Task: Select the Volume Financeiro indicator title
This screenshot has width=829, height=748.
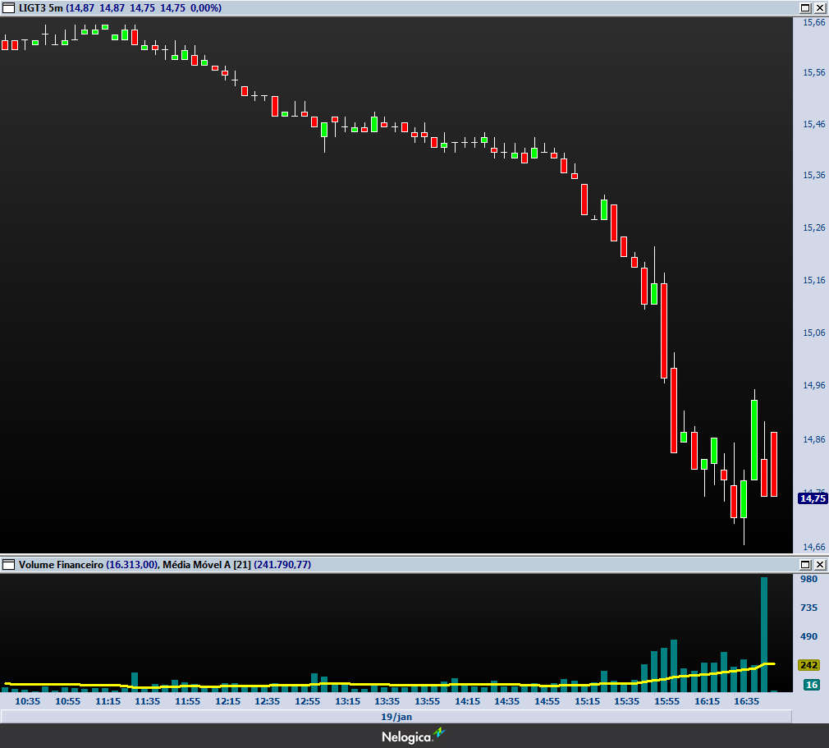Action: tap(61, 565)
